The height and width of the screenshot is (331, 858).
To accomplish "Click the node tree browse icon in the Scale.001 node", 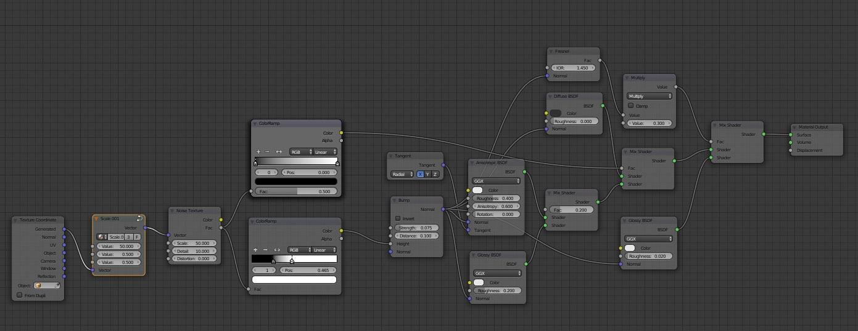I will point(102,237).
